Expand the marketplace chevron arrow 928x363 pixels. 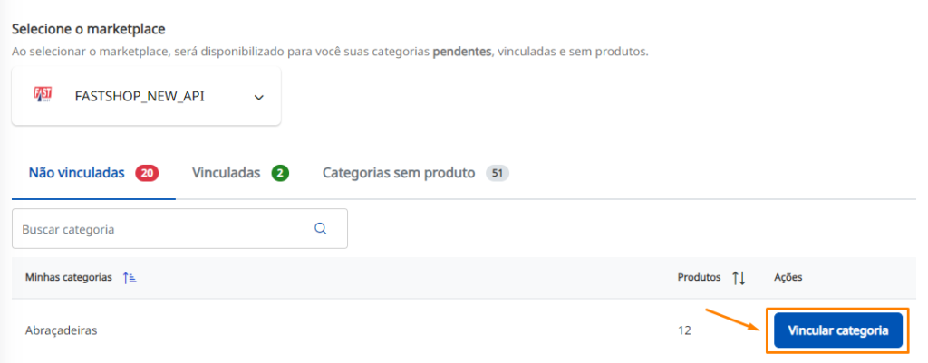258,98
